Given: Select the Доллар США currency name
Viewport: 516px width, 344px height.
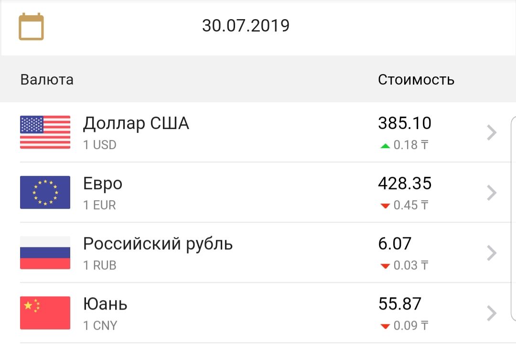Looking at the screenshot, I should [136, 124].
